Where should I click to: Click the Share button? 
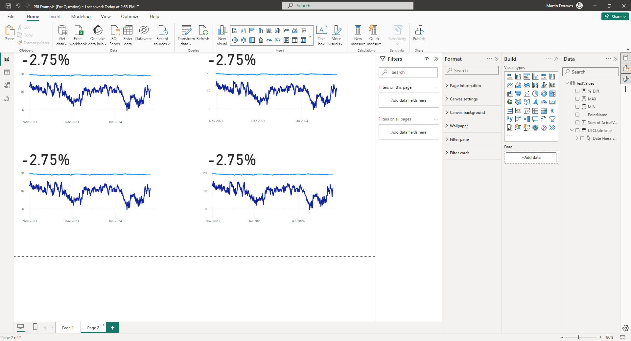[615, 16]
